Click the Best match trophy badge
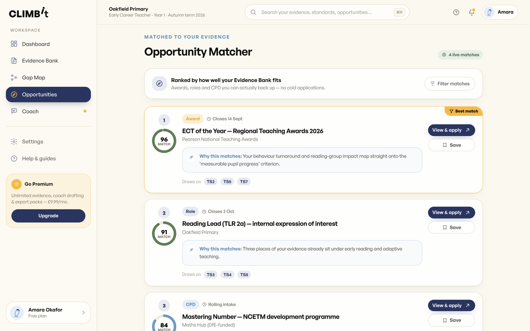The height and width of the screenshot is (331, 530). pyautogui.click(x=463, y=111)
